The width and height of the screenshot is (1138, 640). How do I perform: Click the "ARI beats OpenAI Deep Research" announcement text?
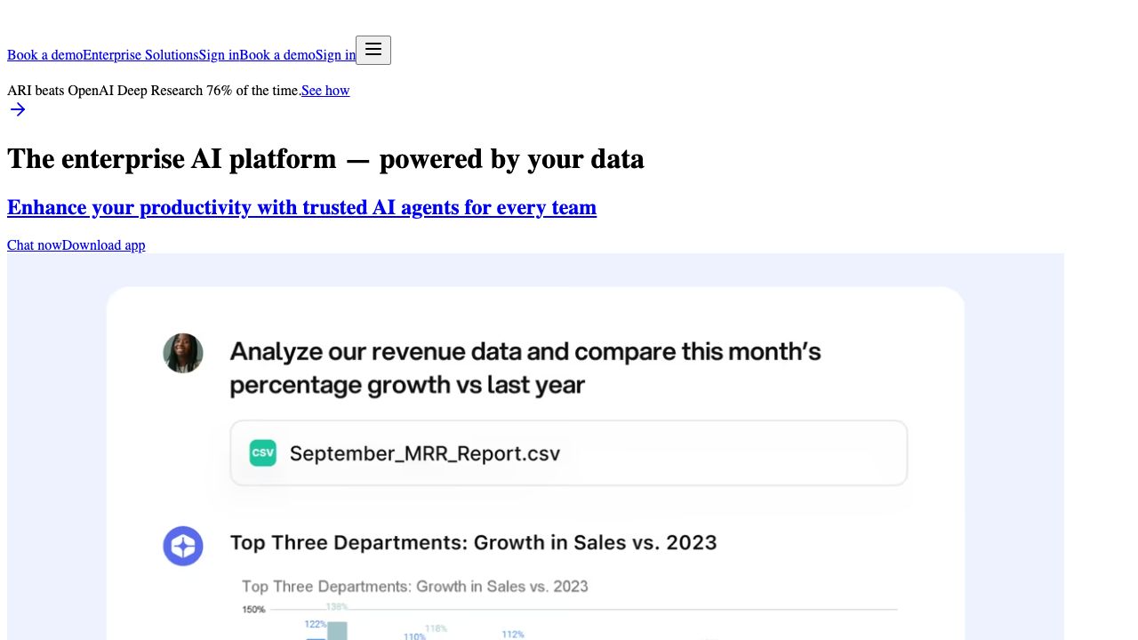click(x=154, y=91)
